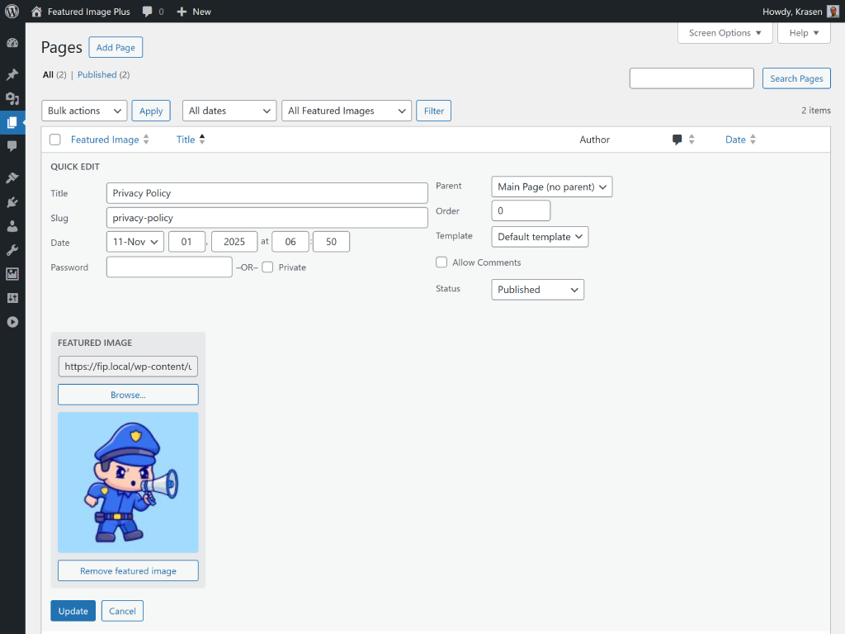Open the Media library icon
845x634 pixels.
click(x=12, y=98)
